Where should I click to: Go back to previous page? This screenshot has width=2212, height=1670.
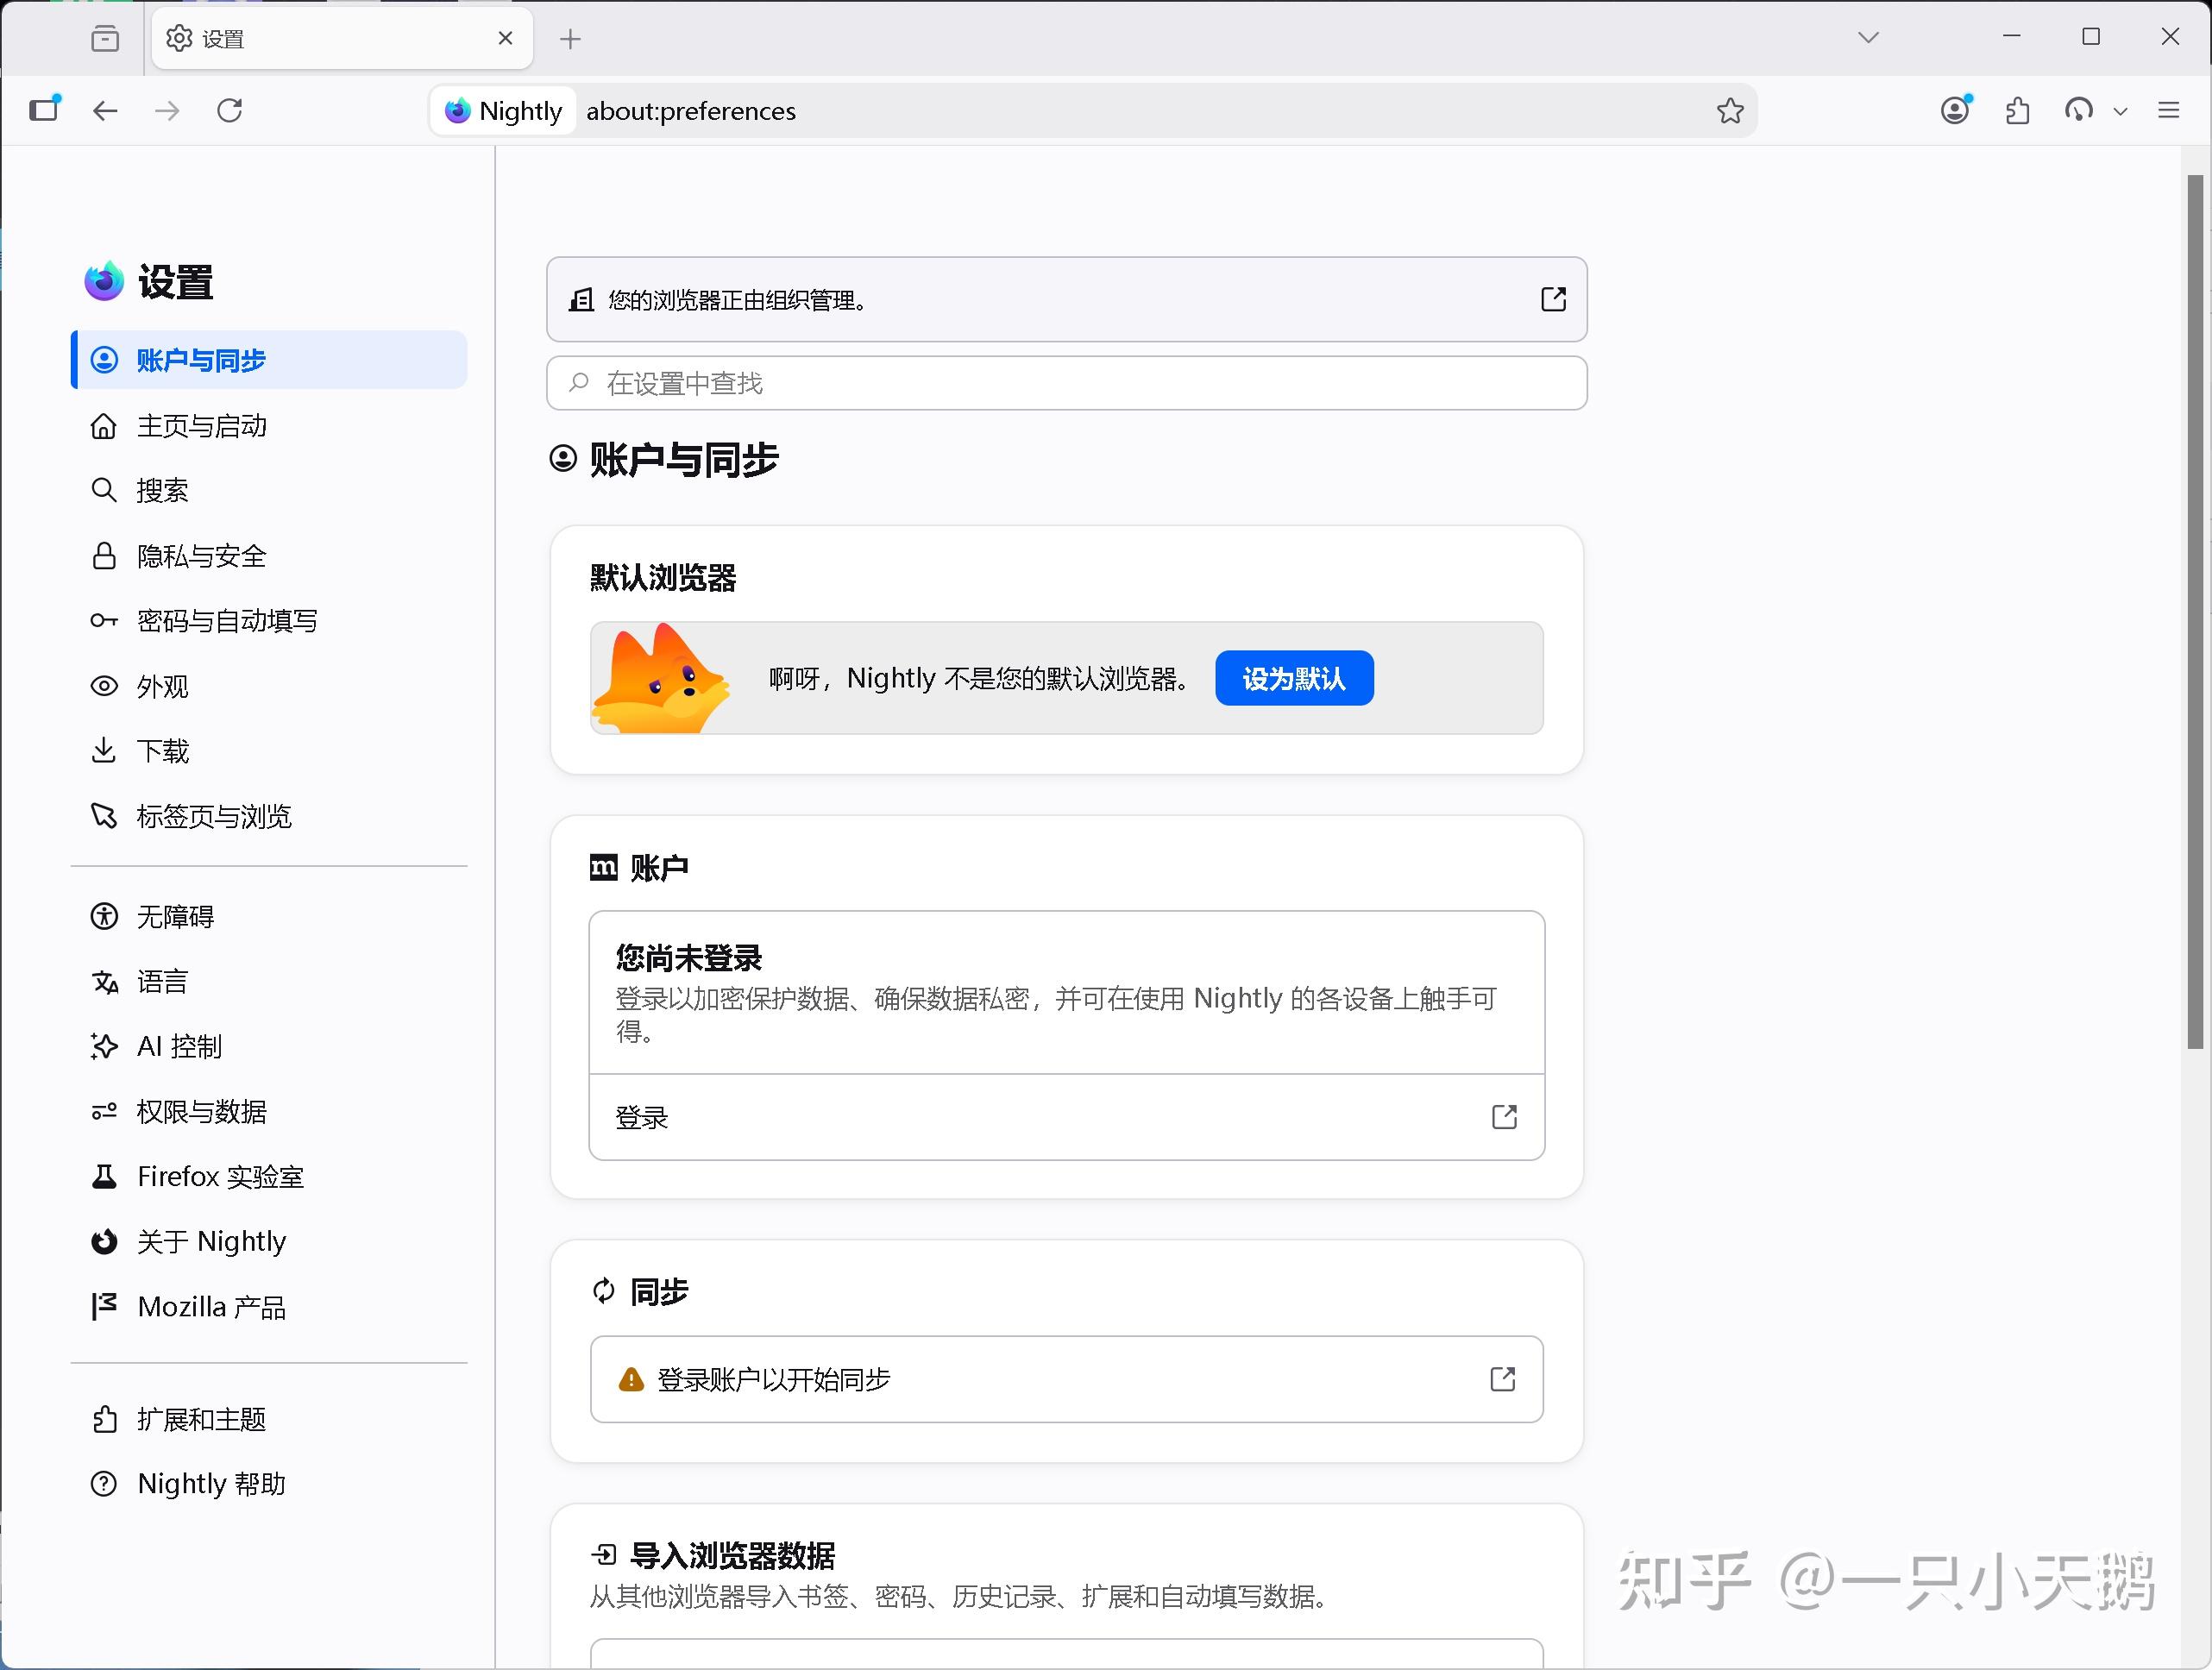(106, 110)
